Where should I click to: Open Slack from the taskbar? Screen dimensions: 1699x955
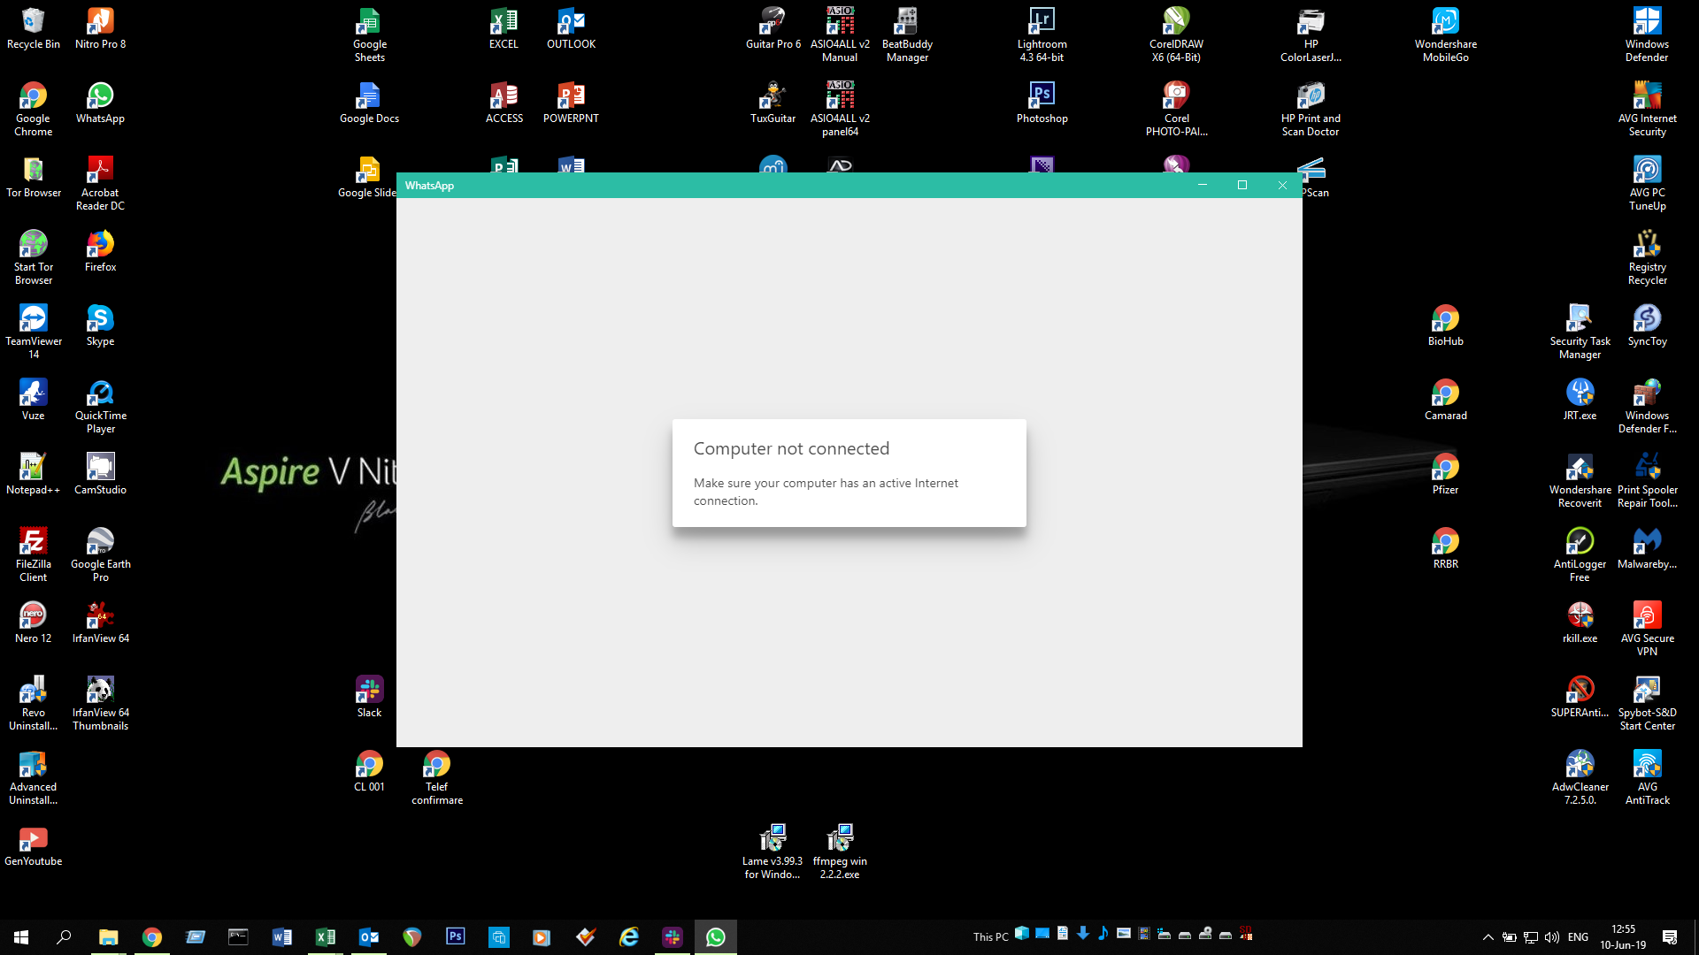[x=673, y=936]
